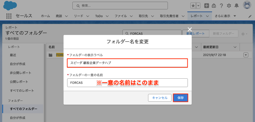This screenshot has height=122, width=255.
Task: Open the ファイル tab
Action: coord(121,16)
